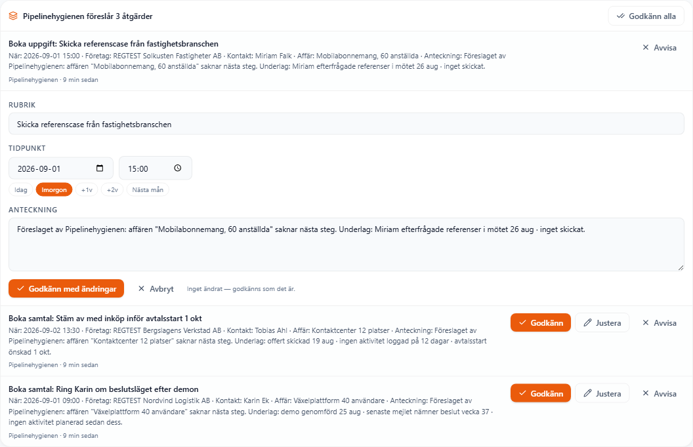Click Godkänn med ändringar button
This screenshot has height=447, width=693.
pyautogui.click(x=66, y=288)
